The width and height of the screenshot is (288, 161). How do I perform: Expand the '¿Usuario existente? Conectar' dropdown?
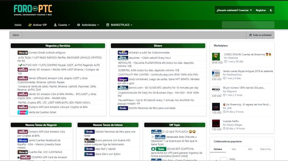(x=234, y=10)
